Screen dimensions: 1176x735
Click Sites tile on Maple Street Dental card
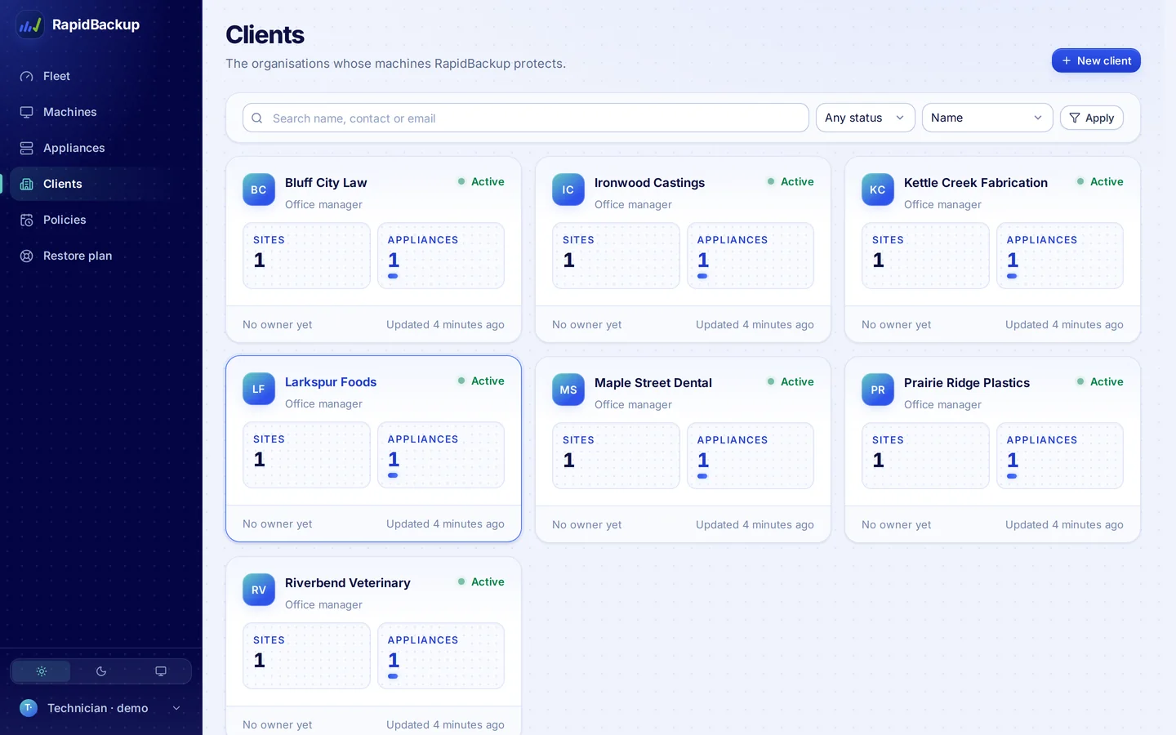pyautogui.click(x=616, y=456)
